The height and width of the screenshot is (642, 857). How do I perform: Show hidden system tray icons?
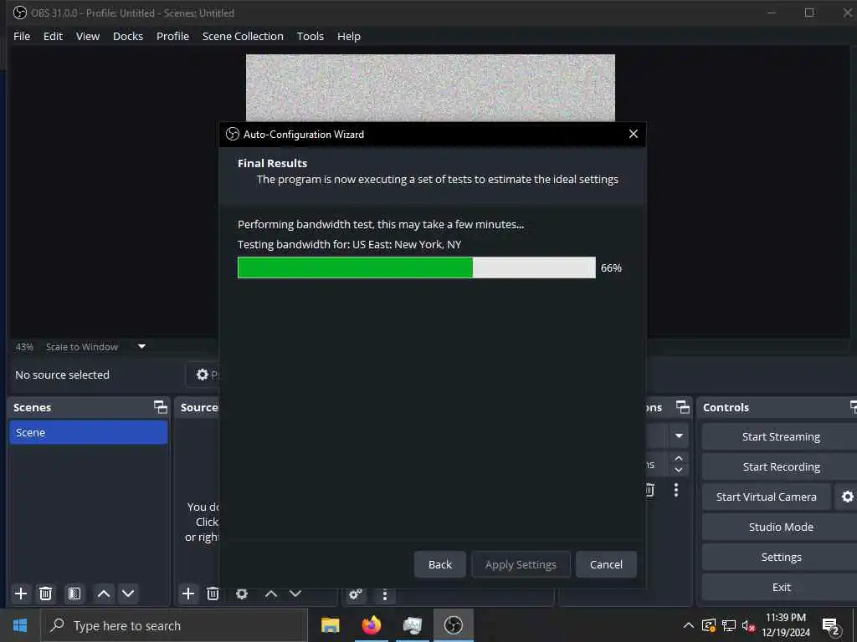[689, 625]
